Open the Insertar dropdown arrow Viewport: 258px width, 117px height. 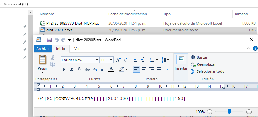181,72
